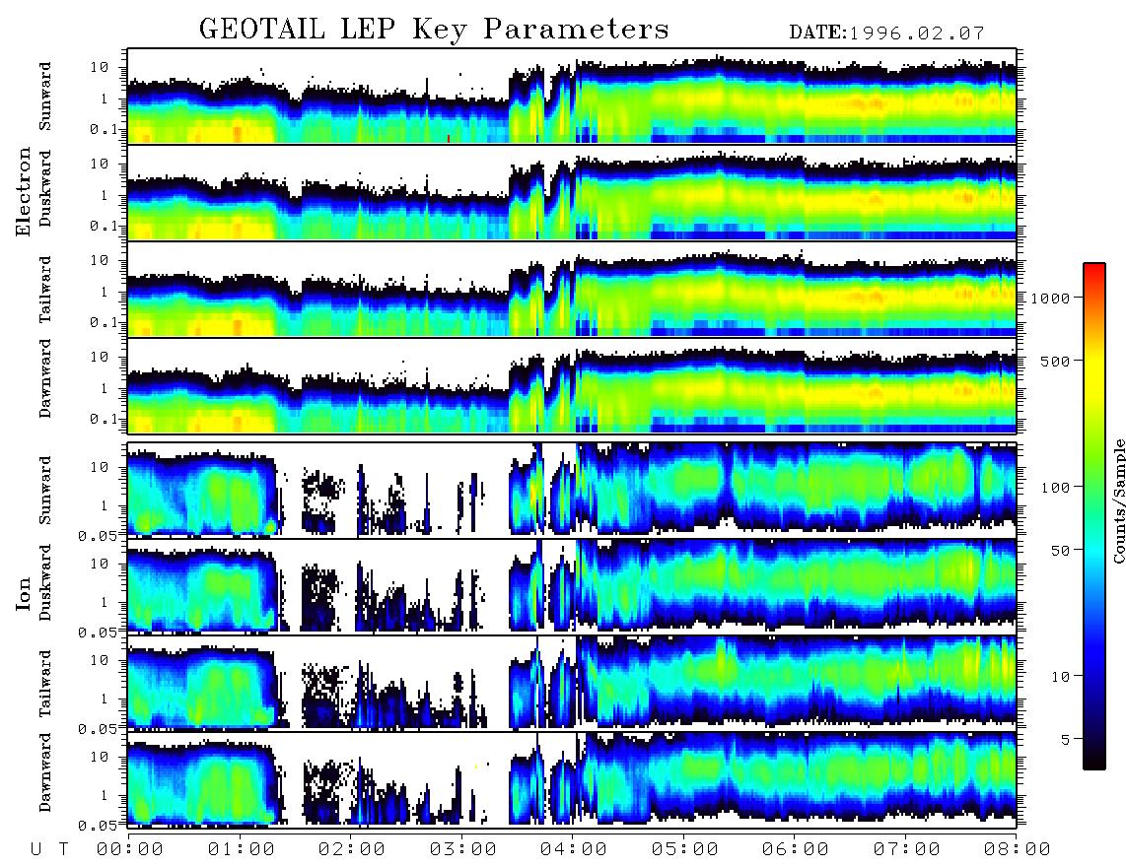Click the 00:00 time tick label
The image size is (1126, 867).
point(130,849)
